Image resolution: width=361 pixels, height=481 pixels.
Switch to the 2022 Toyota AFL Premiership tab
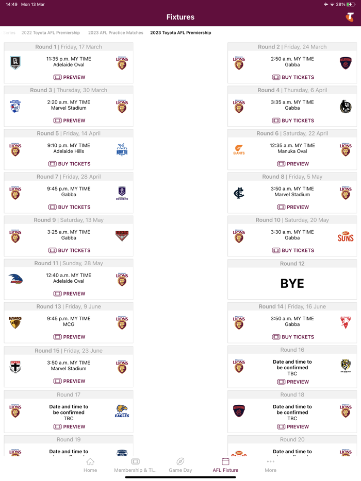pyautogui.click(x=52, y=32)
